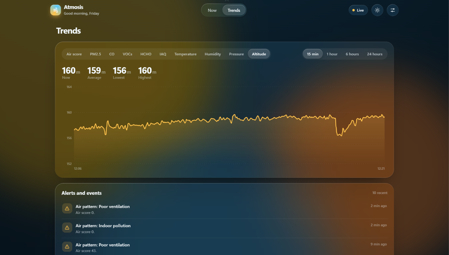This screenshot has width=449, height=255.
Task: Switch chart to 24 hours range
Action: 375,54
